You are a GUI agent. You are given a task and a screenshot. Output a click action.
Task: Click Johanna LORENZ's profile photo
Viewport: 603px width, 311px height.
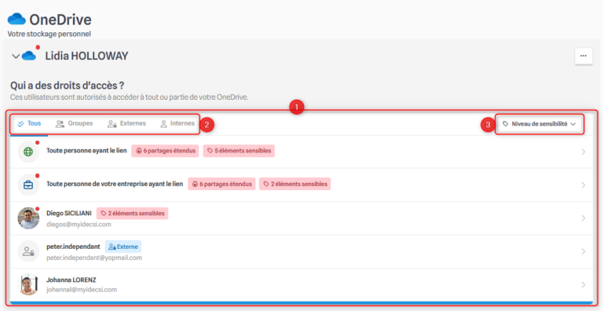coord(28,284)
